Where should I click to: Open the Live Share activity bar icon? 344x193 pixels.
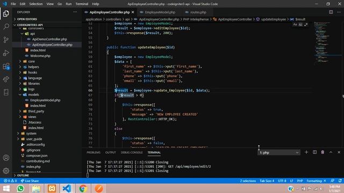6,79
